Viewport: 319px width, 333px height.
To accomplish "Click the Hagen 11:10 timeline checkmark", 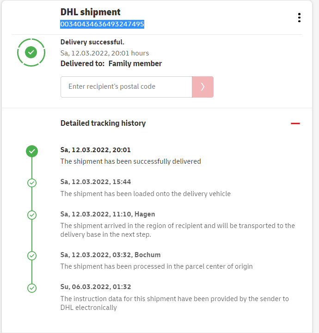I will (x=32, y=215).
